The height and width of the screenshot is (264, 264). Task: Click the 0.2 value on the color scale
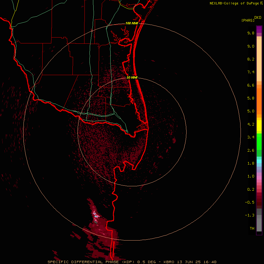(251, 189)
